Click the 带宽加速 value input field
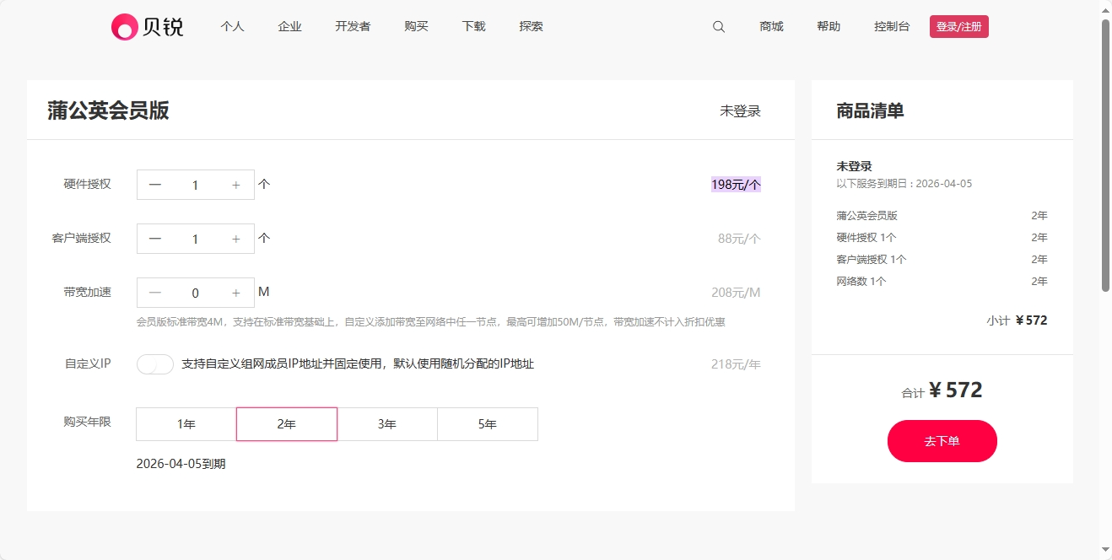1112x560 pixels. tap(196, 293)
